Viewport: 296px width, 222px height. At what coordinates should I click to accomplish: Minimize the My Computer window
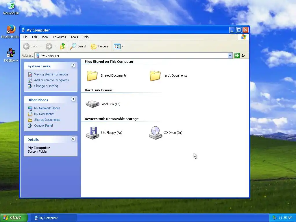point(232,30)
